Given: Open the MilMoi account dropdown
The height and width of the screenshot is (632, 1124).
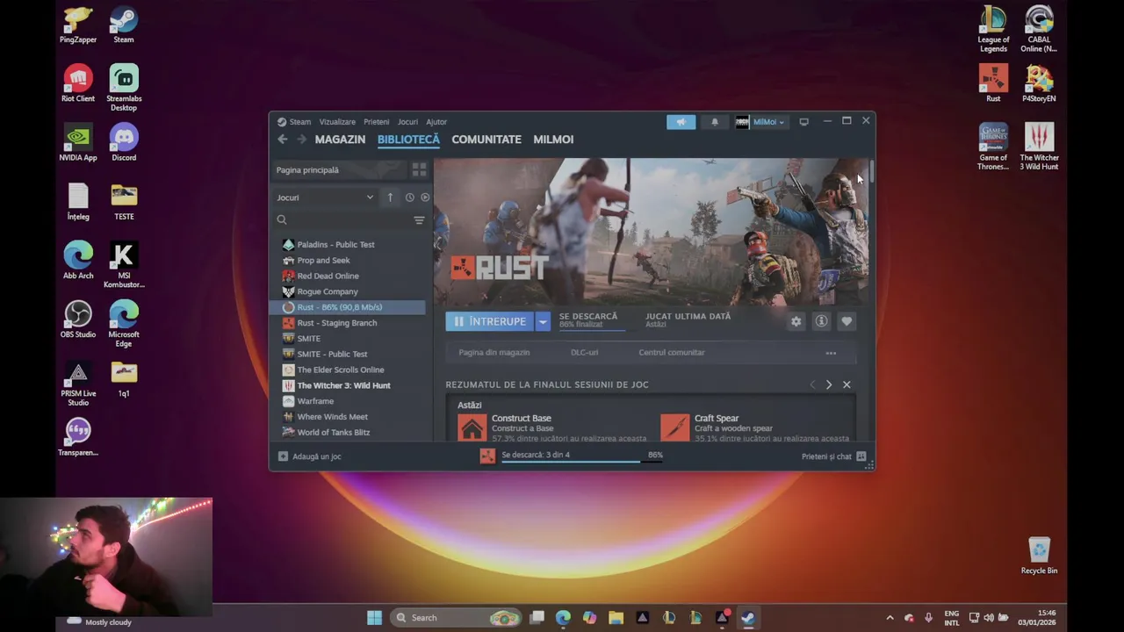Looking at the screenshot, I should [760, 122].
